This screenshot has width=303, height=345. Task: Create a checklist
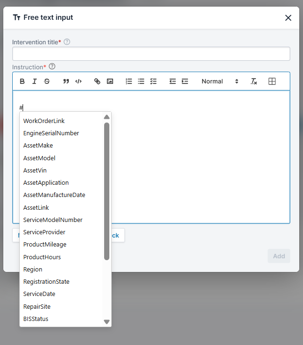pos(153,81)
